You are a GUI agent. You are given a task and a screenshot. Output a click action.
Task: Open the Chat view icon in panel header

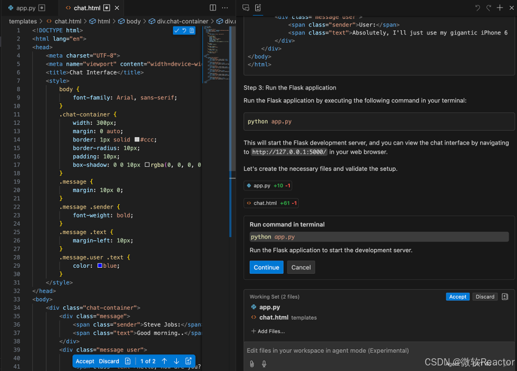pyautogui.click(x=246, y=8)
